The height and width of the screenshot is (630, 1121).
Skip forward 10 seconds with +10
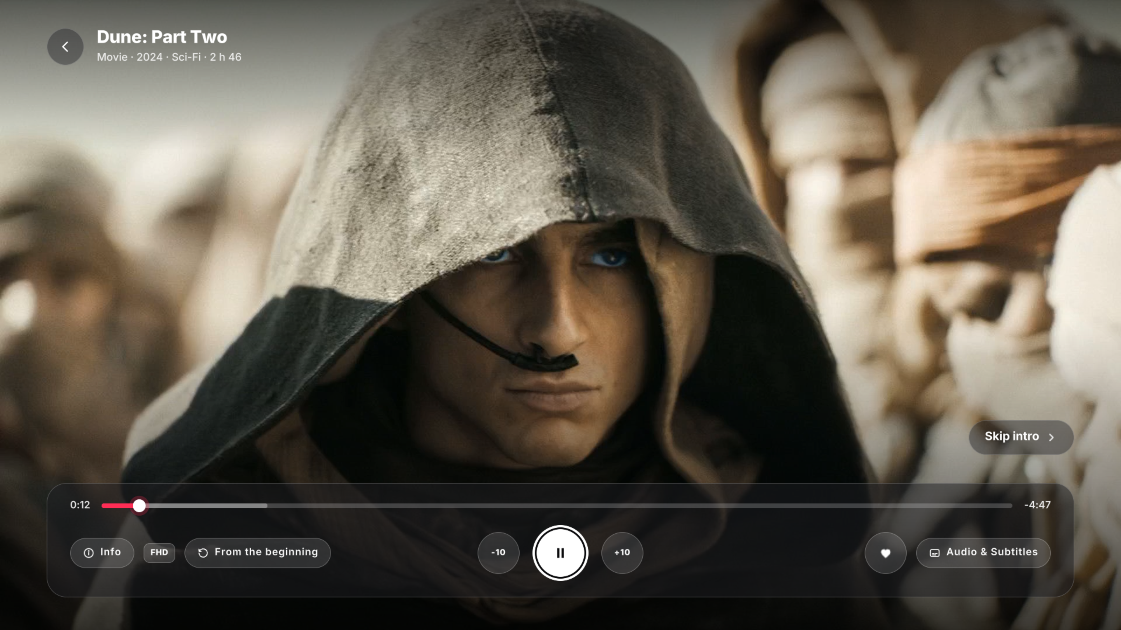point(622,553)
